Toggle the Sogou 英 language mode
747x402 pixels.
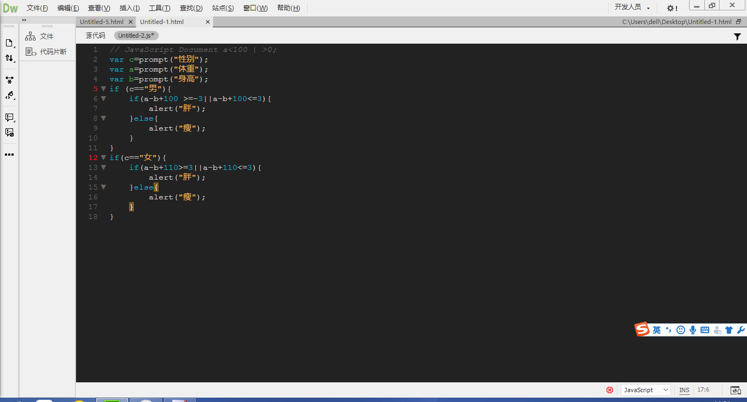[x=656, y=330]
